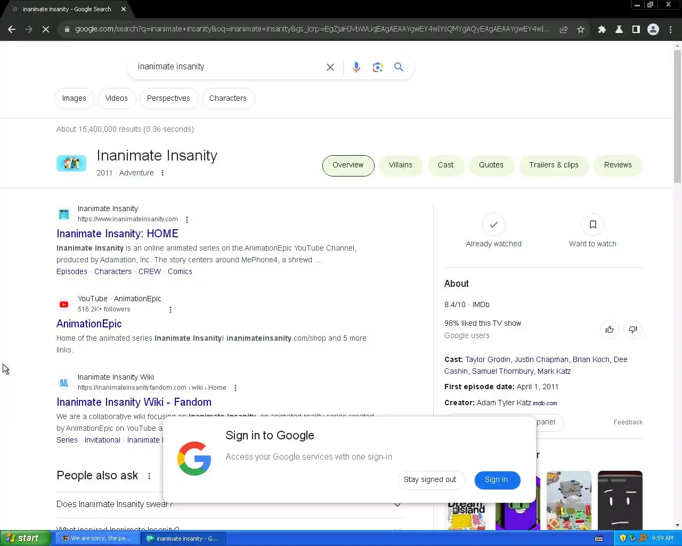Viewport: 682px width, 546px height.
Task: Toggle the Chrome side panel
Action: coord(636,29)
